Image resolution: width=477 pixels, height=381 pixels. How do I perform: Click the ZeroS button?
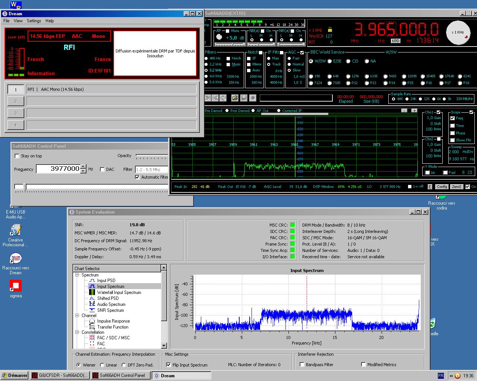456,187
